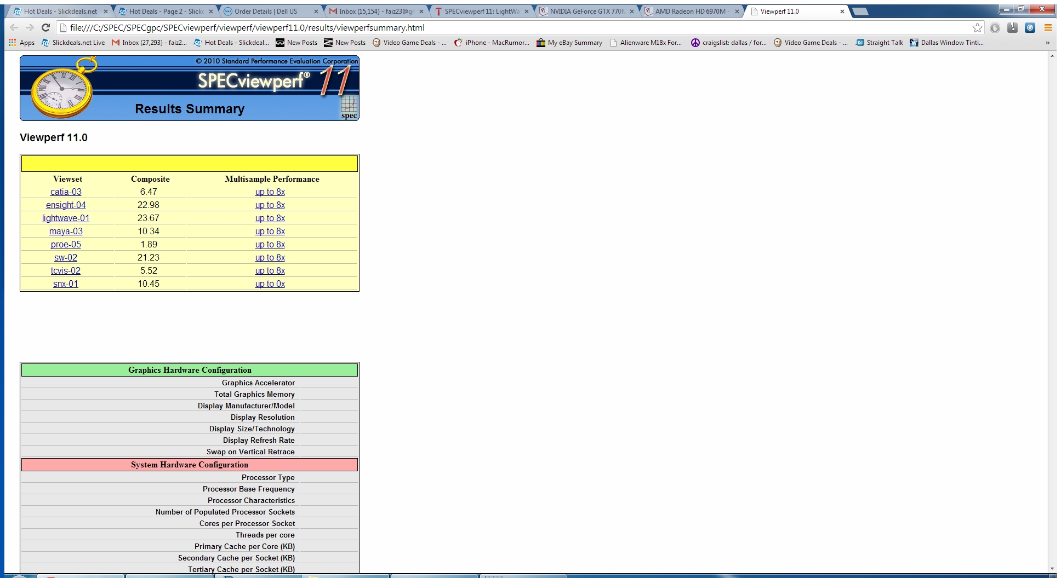Open the Dallas Window Tinting bookmark

point(946,43)
